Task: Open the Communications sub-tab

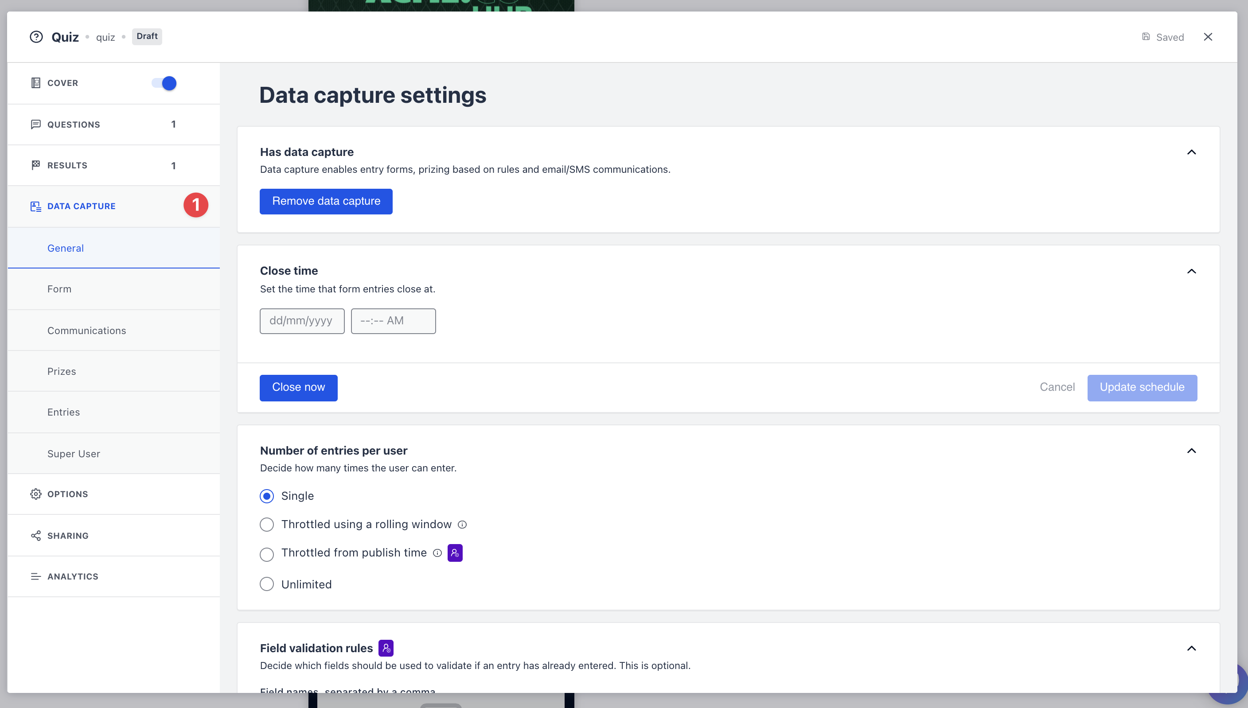Action: pos(86,331)
